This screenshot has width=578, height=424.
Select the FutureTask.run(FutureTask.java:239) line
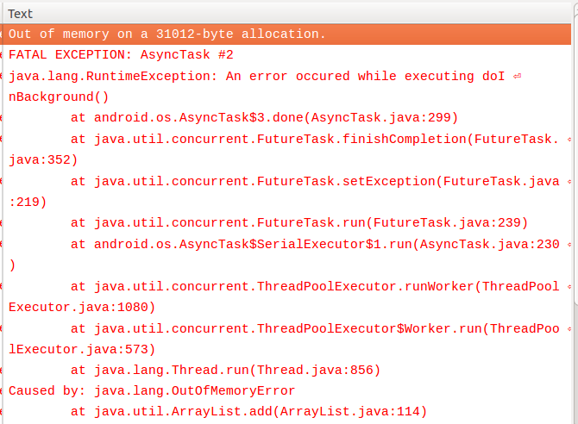pyautogui.click(x=299, y=222)
